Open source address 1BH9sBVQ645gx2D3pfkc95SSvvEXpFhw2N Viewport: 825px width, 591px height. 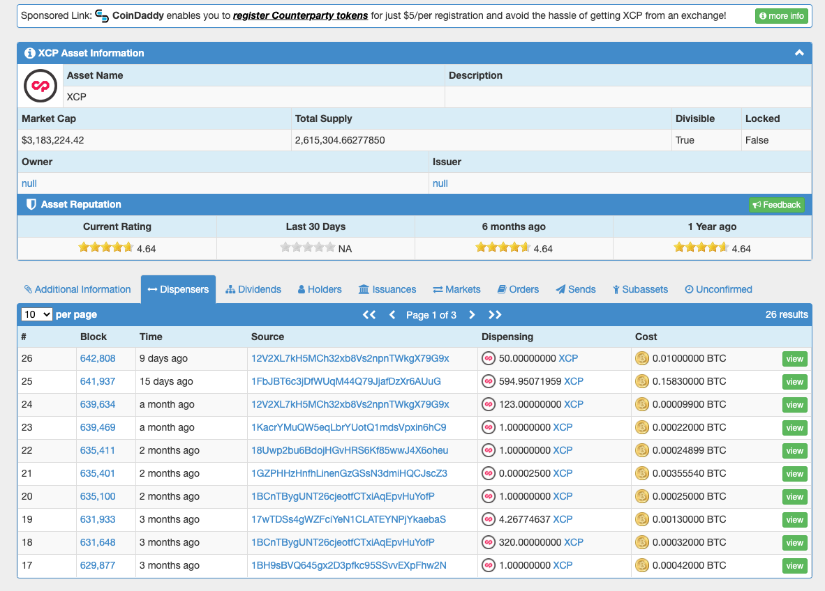pyautogui.click(x=349, y=565)
